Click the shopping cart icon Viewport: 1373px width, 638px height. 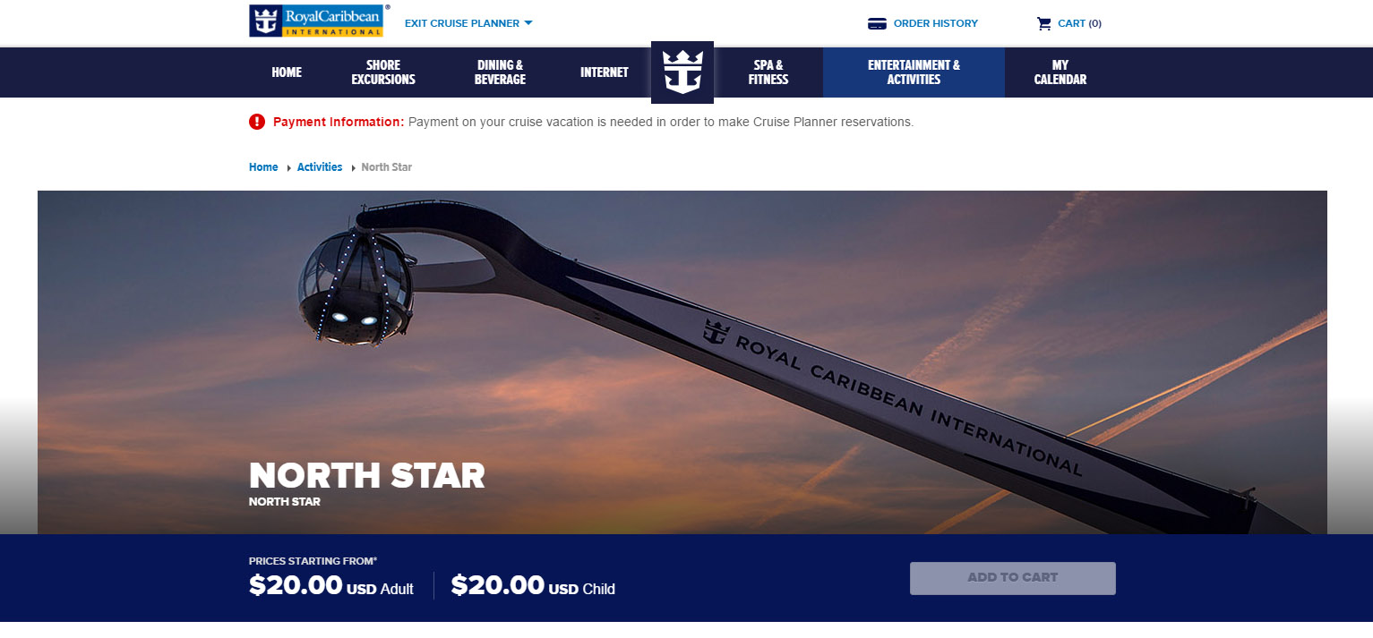1043,24
